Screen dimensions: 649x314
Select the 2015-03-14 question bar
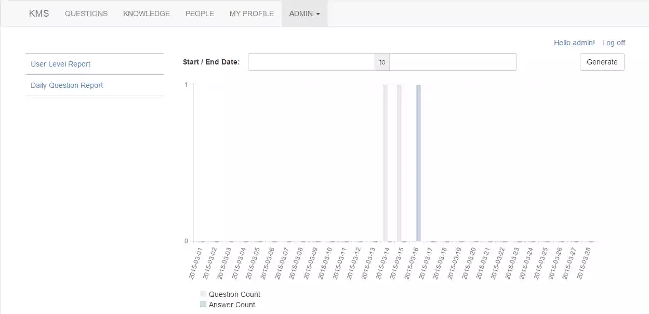(385, 163)
